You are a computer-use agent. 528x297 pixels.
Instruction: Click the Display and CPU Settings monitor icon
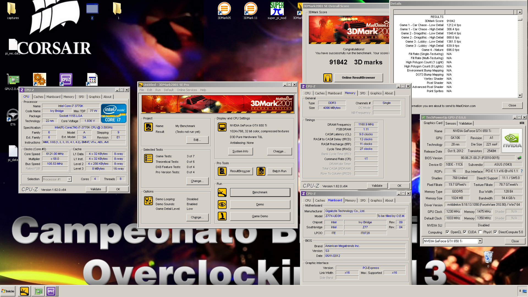coord(222,127)
